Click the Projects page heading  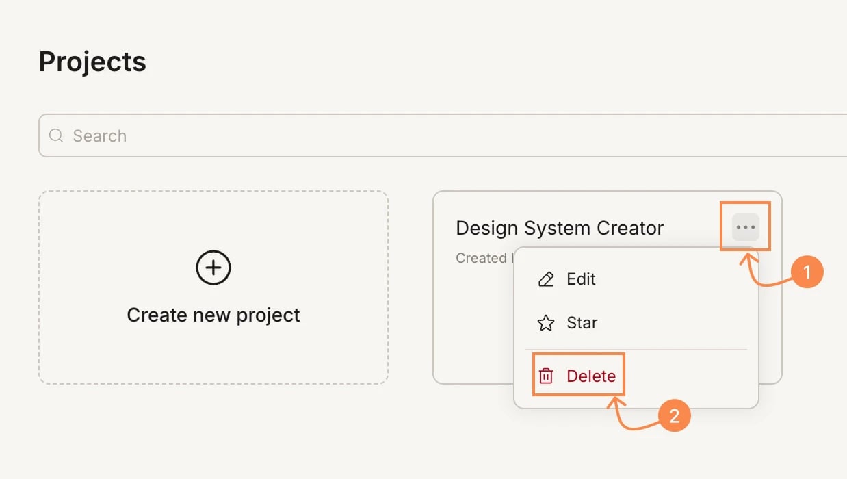[x=92, y=62]
